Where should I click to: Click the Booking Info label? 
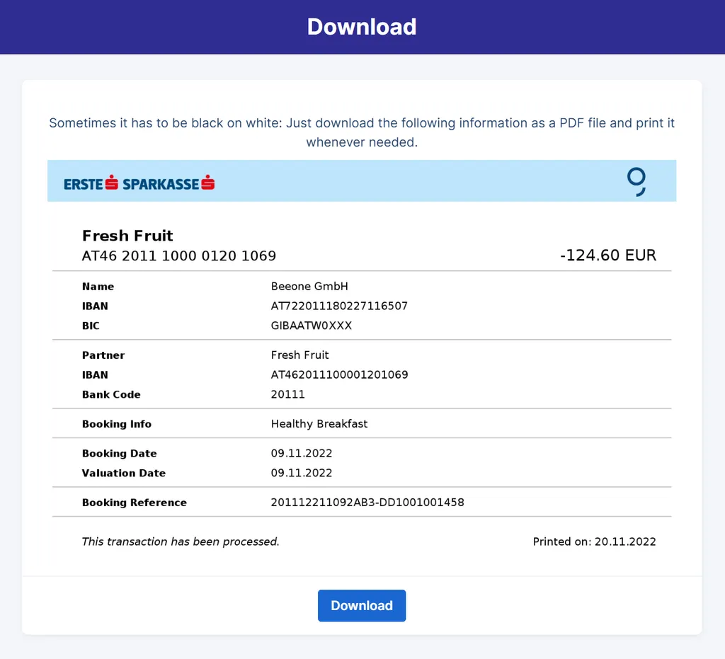[x=117, y=424]
